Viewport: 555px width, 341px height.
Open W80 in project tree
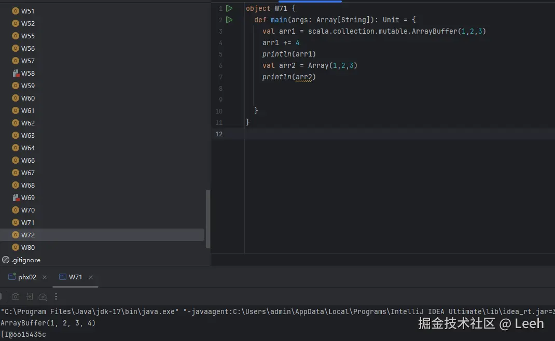click(x=27, y=248)
